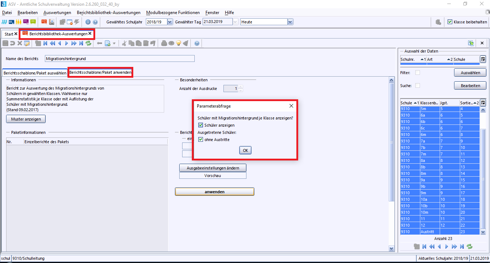Click the 'Name des Berichts' field

120,58
